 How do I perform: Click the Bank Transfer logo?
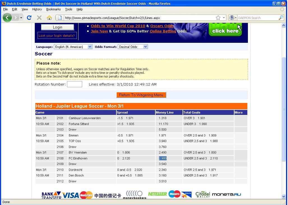(51, 195)
